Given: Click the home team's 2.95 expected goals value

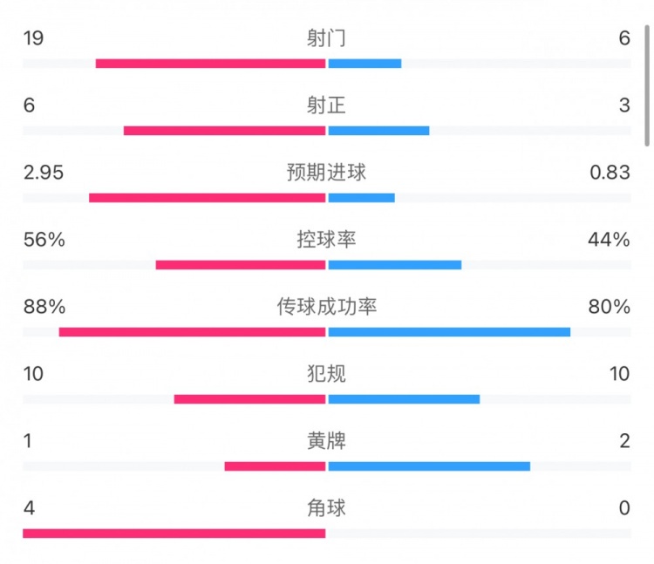Looking at the screenshot, I should [x=44, y=172].
